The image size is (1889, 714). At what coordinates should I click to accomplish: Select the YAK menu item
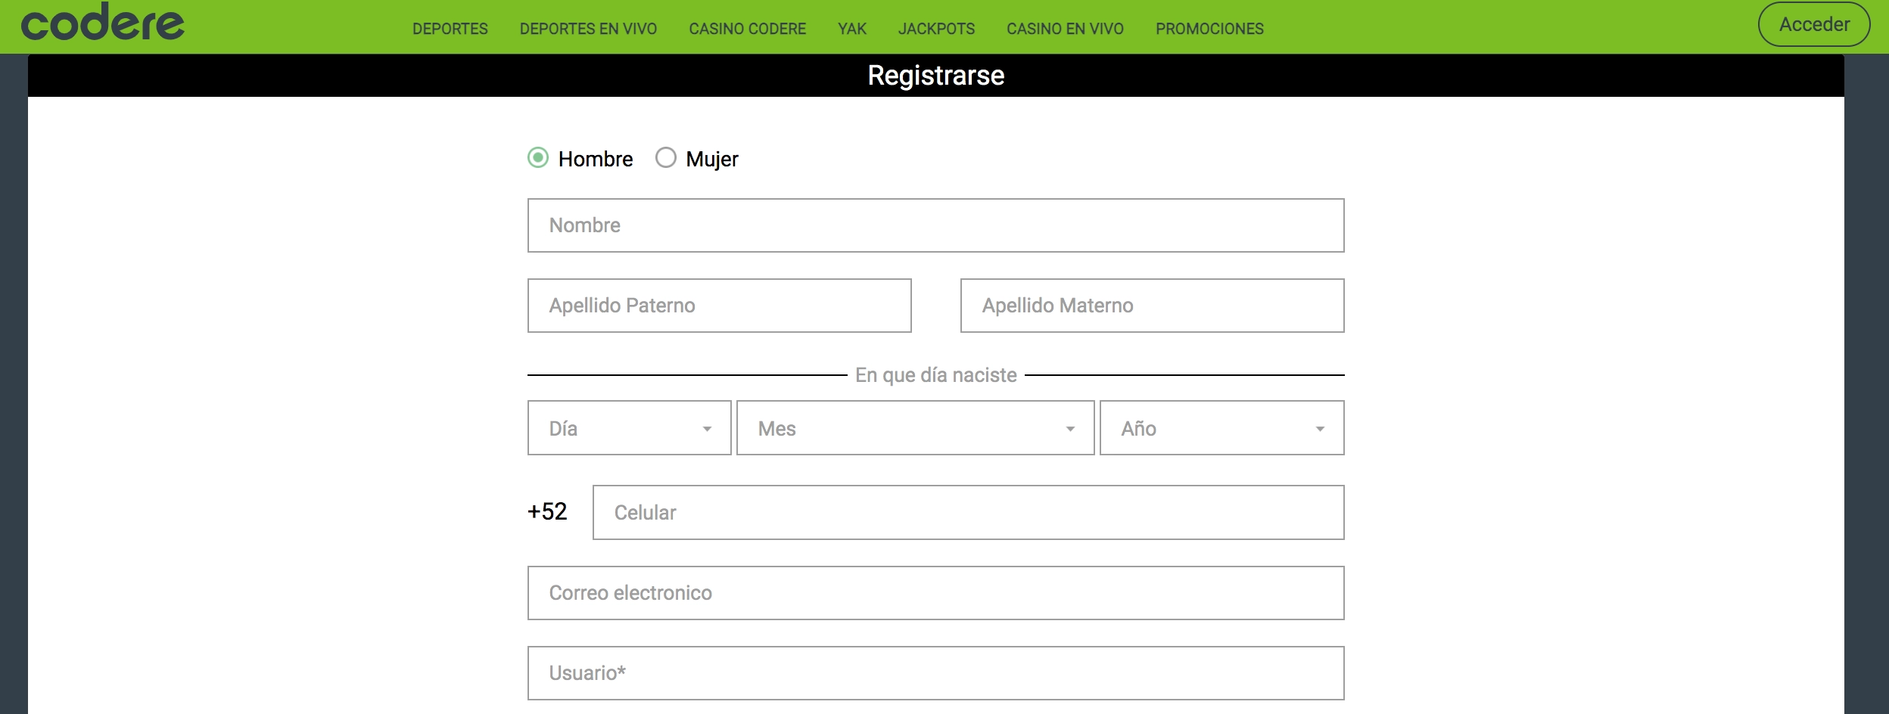[x=852, y=29]
